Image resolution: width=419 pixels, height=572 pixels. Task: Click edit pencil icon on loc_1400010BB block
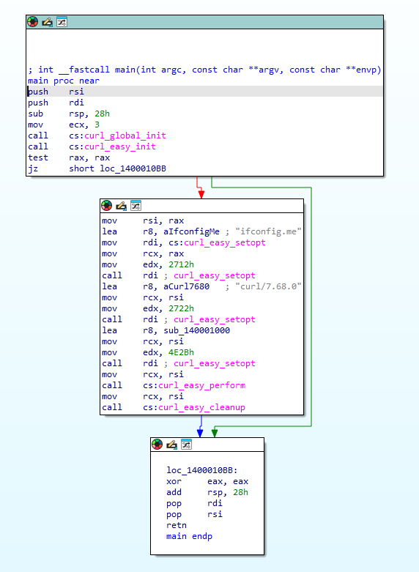pos(172,445)
